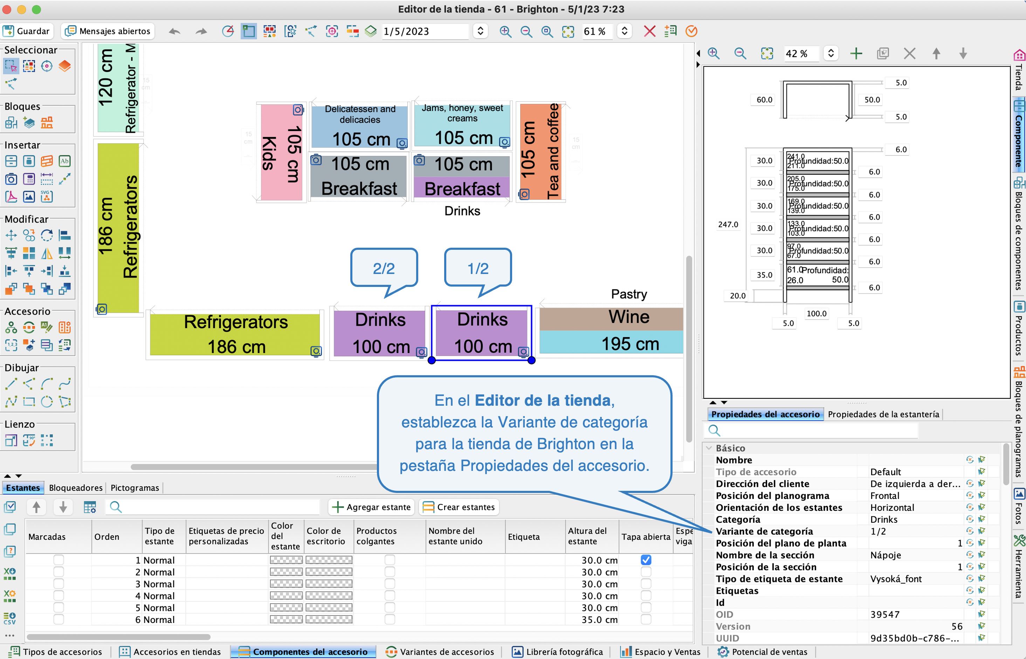Open the Productos side tab

click(x=1019, y=328)
